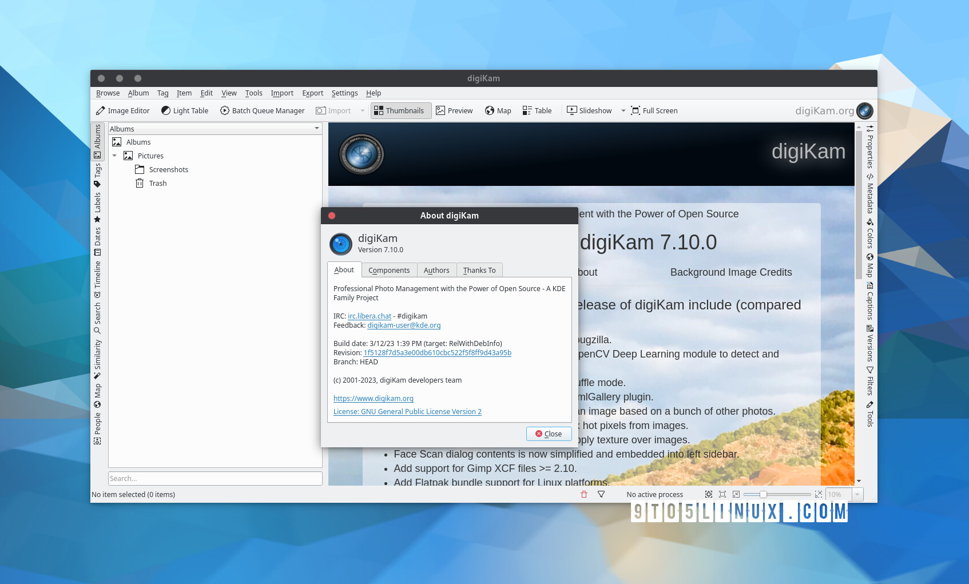The width and height of the screenshot is (969, 584).
Task: Open the Albums sidebar tab
Action: pyautogui.click(x=97, y=141)
